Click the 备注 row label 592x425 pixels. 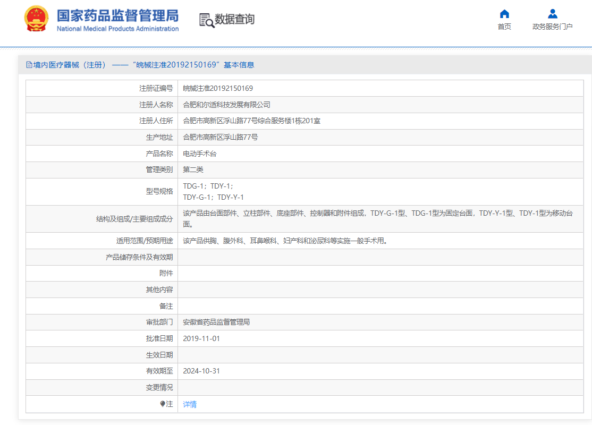[166, 306]
